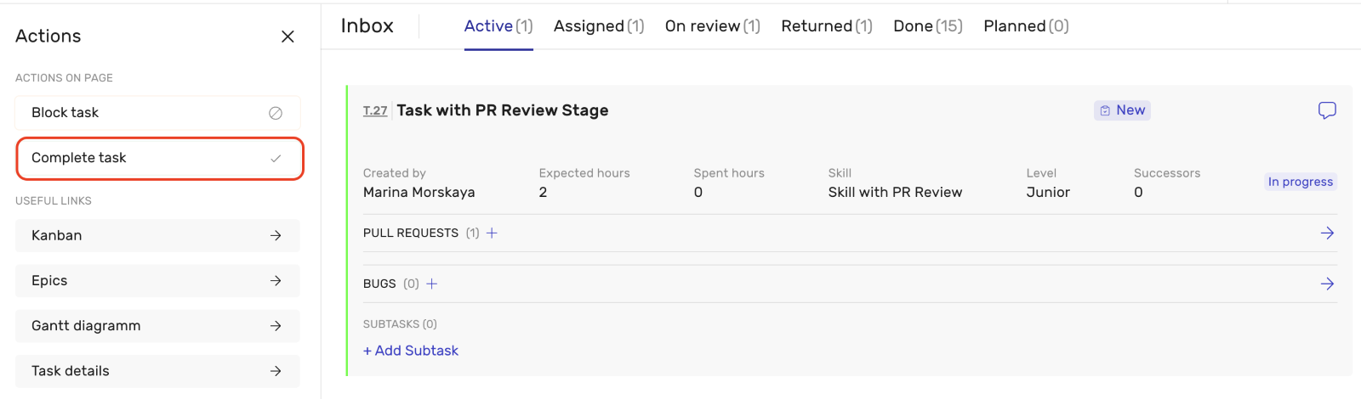
Task: Show the Done tasks tab
Action: tap(927, 26)
